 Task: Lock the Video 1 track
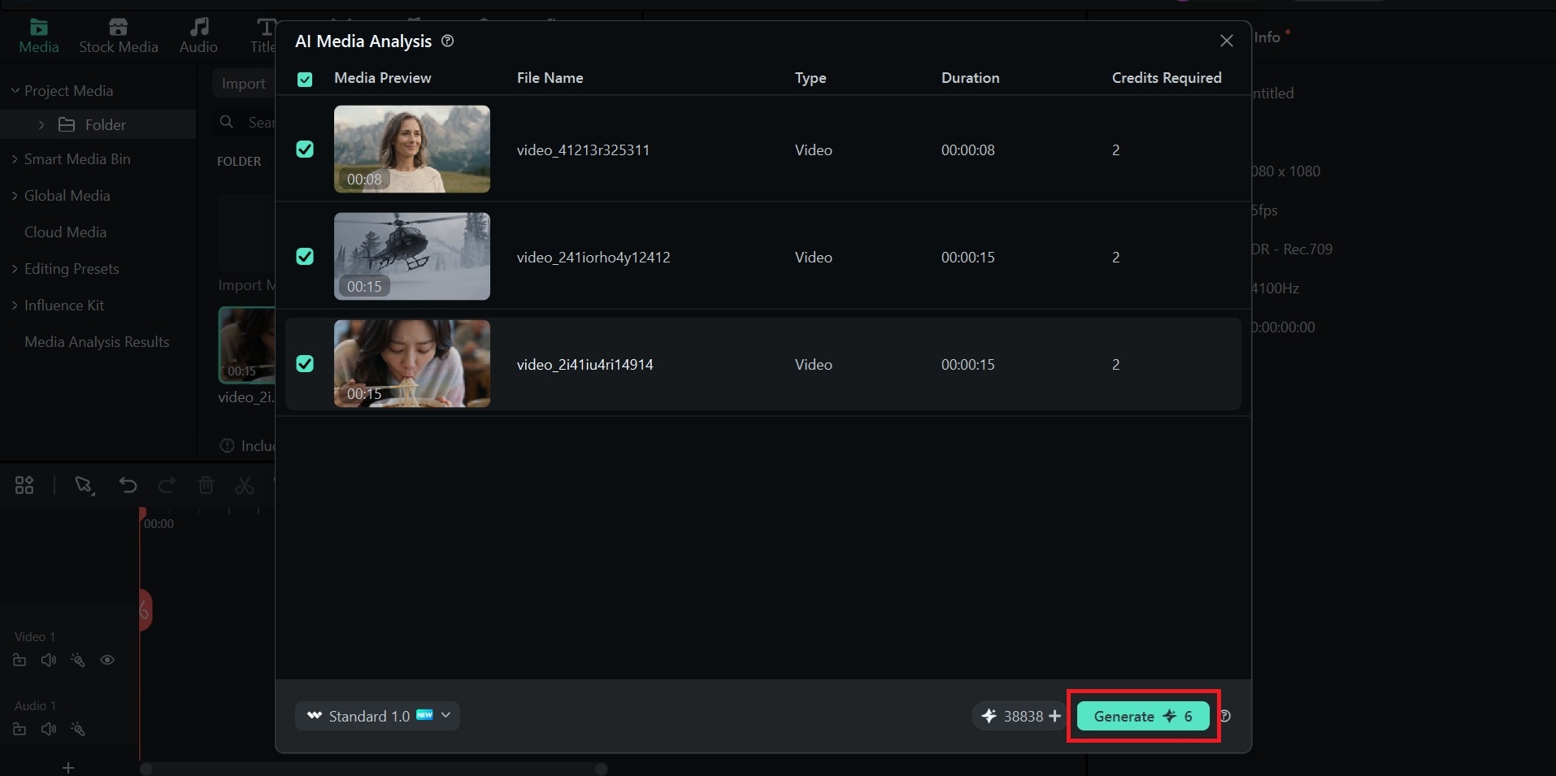20,660
